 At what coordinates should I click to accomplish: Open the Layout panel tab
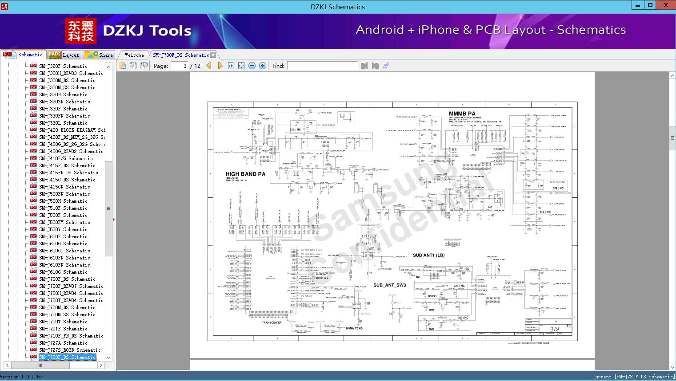(64, 55)
